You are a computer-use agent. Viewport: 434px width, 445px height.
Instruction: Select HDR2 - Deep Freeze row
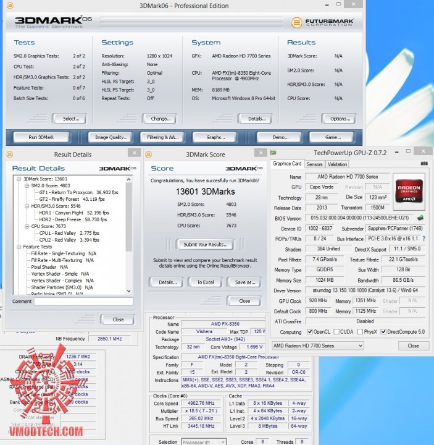(73, 219)
